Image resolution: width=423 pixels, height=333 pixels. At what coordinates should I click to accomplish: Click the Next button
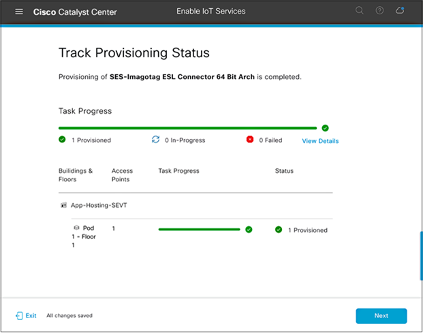(381, 316)
